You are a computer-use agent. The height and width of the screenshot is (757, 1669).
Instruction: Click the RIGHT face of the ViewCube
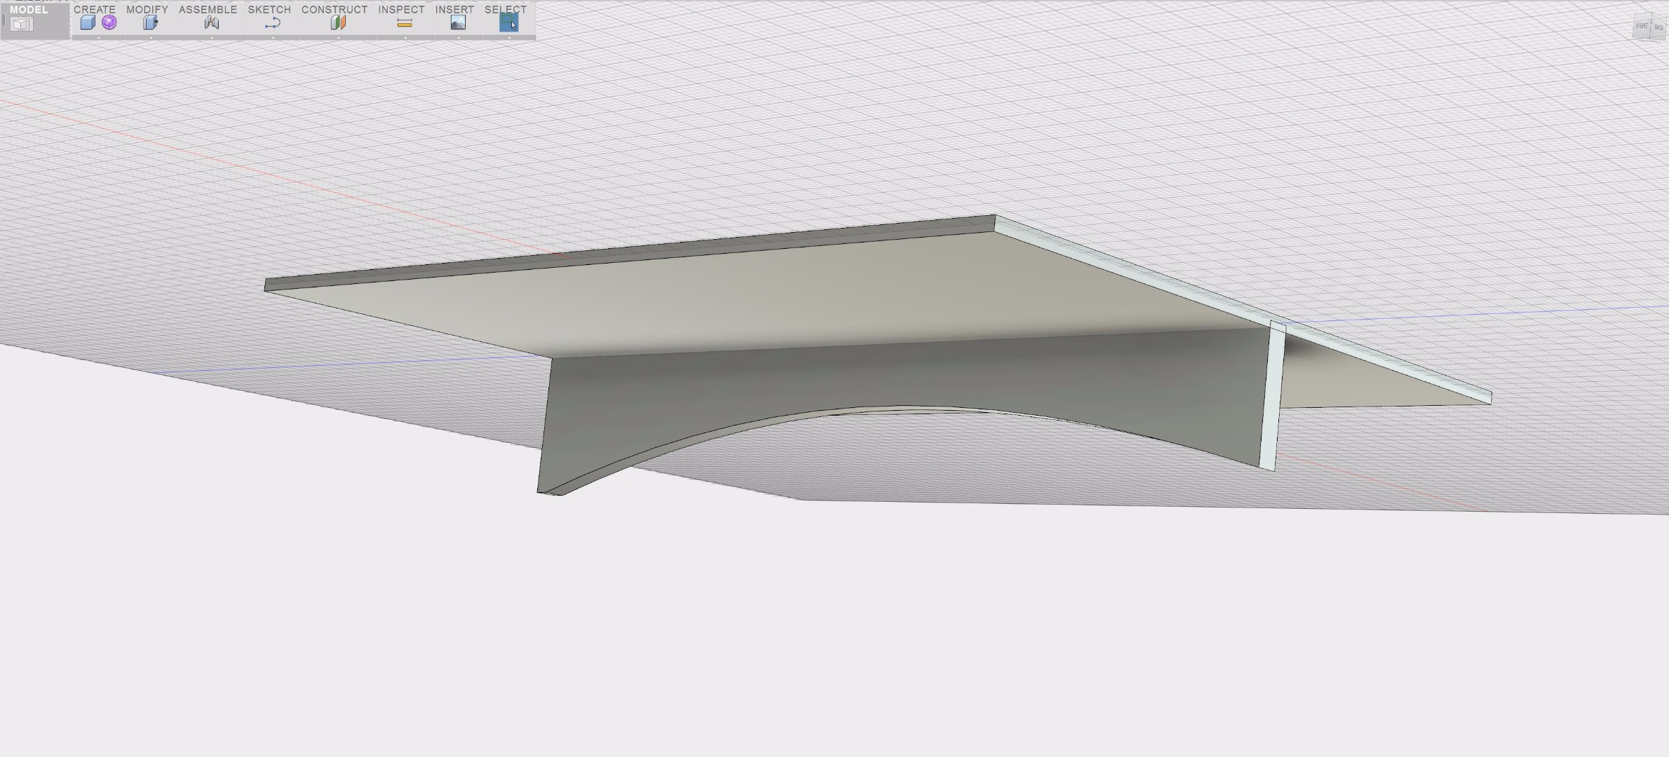click(x=1642, y=27)
